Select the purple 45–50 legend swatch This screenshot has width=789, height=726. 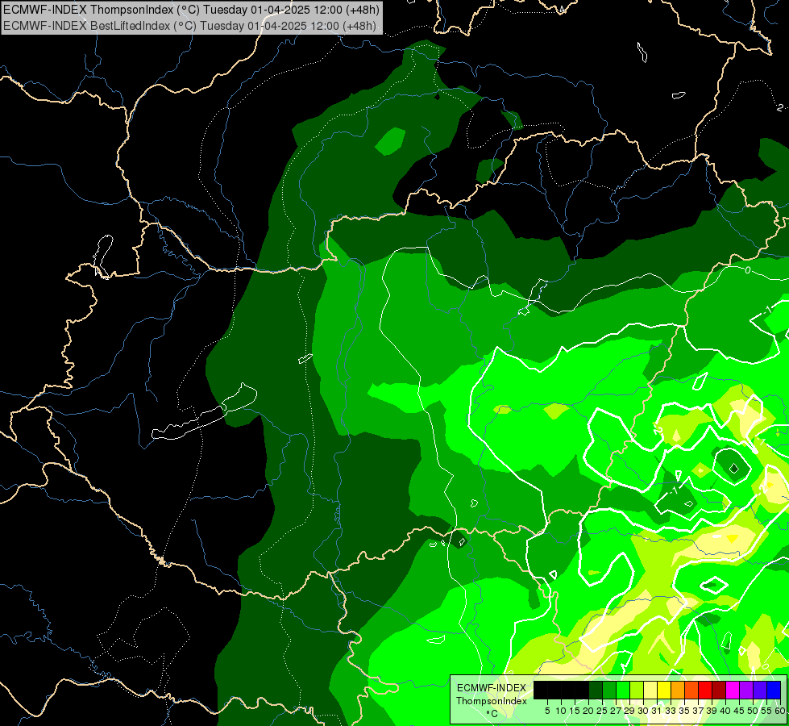[746, 690]
